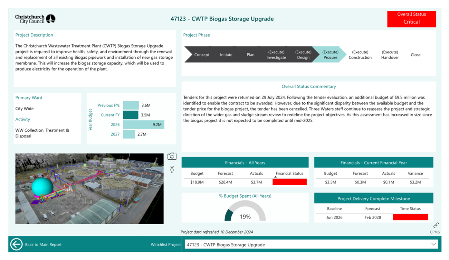This screenshot has height=260, width=449.
Task: Select the Initiate phase step
Action: coord(226,55)
